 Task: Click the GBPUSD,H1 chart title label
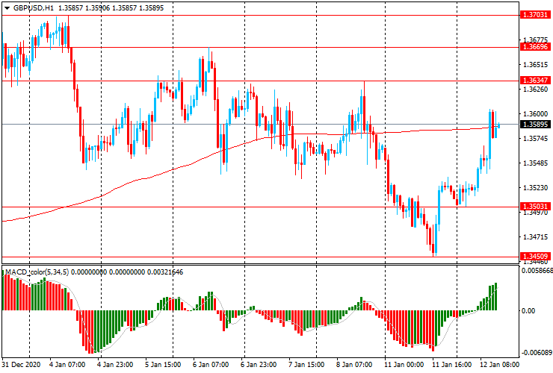click(32, 7)
